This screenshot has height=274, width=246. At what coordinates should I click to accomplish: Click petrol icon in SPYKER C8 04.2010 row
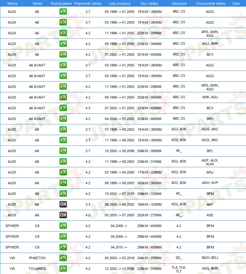(x=63, y=247)
